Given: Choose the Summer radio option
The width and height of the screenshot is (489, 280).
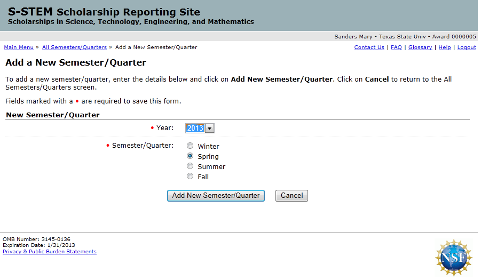Looking at the screenshot, I should coord(190,166).
